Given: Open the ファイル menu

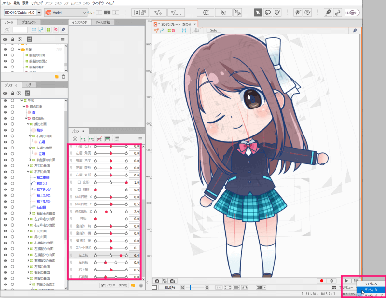Looking at the screenshot, I should pos(6,3).
